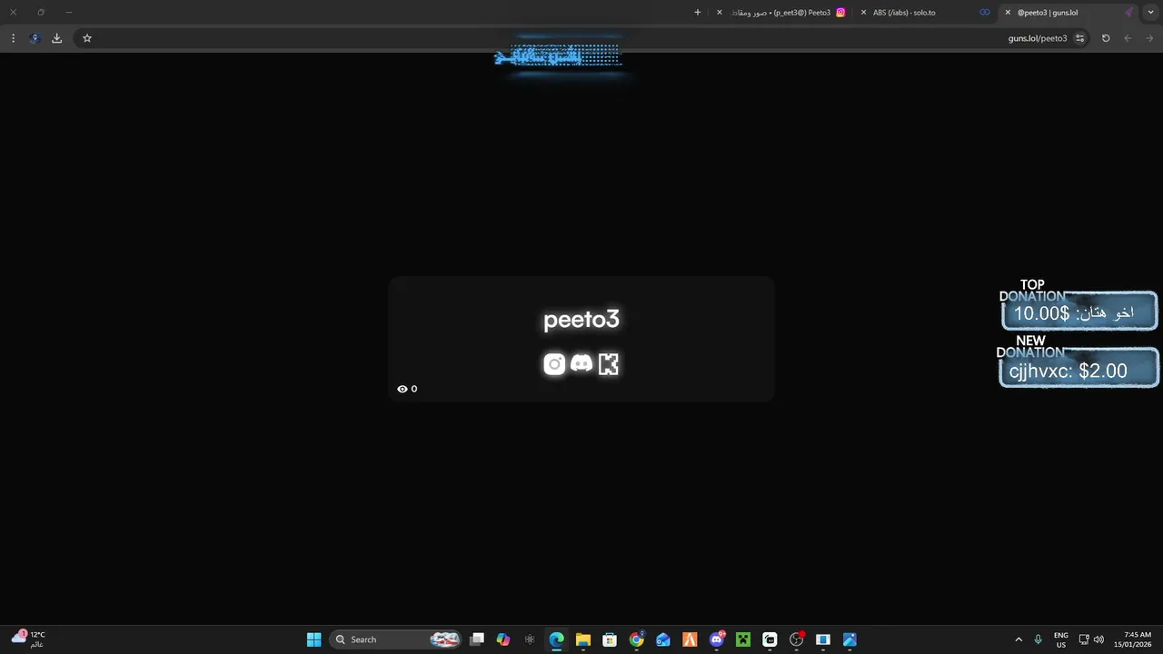This screenshot has height=654, width=1163.
Task: Reload the current page
Action: [x=1106, y=38]
